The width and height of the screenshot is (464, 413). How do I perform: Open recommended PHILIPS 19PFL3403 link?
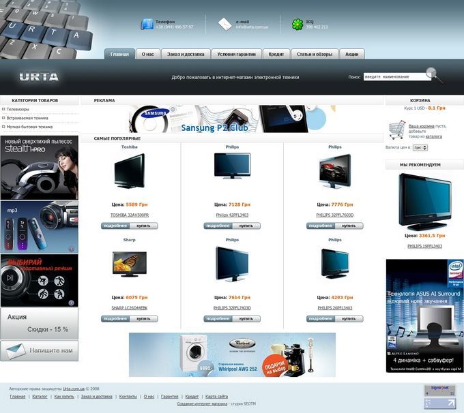click(x=424, y=246)
